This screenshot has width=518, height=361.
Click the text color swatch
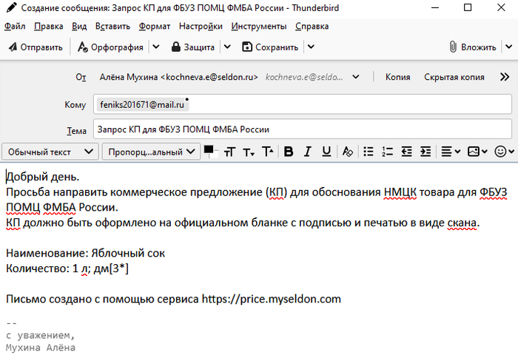point(209,149)
